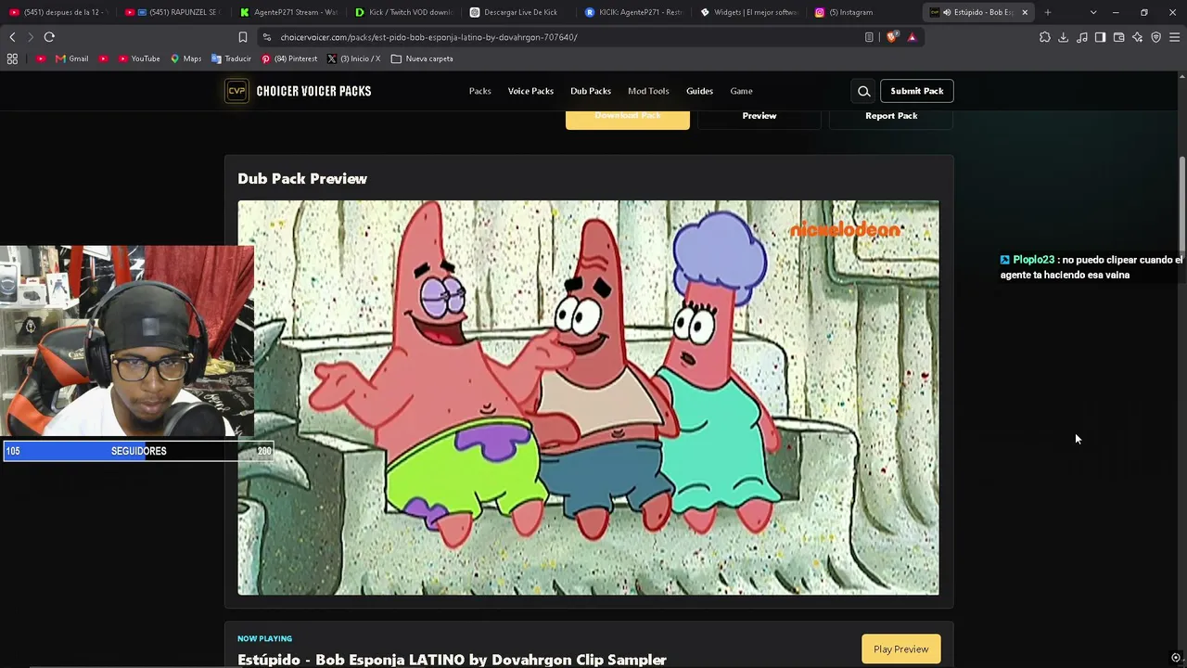Go back to the previous page
The height and width of the screenshot is (668, 1187).
(x=12, y=37)
